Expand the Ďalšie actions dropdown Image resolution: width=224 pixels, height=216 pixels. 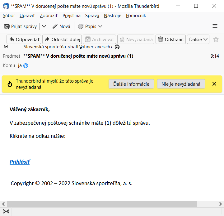click(x=198, y=40)
